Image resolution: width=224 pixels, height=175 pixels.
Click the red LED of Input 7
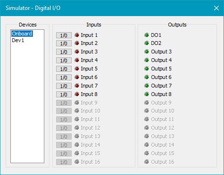click(x=77, y=86)
